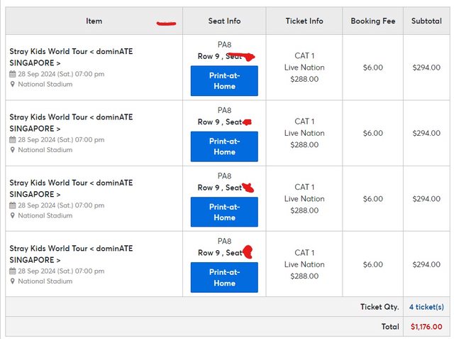Click the second row's Print-at-Home button

224,146
